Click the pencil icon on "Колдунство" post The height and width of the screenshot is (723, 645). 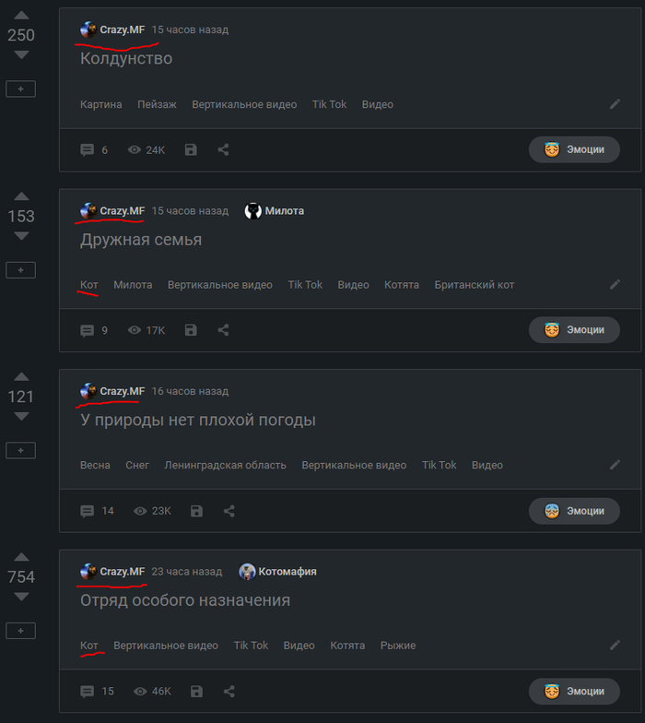(616, 104)
